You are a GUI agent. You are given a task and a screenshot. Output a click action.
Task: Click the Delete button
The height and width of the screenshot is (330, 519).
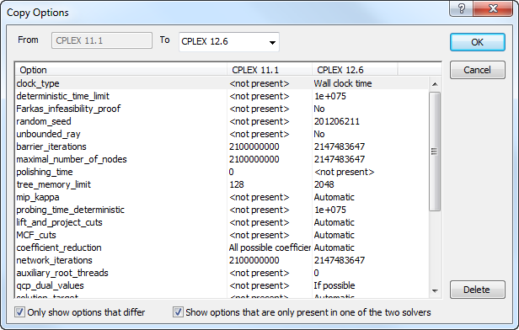click(477, 290)
